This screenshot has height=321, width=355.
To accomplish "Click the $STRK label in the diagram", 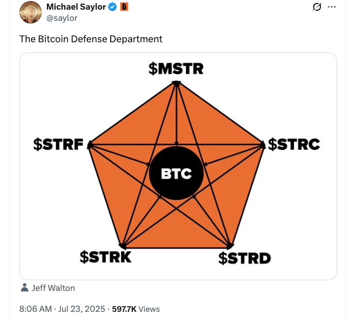I will [x=106, y=257].
